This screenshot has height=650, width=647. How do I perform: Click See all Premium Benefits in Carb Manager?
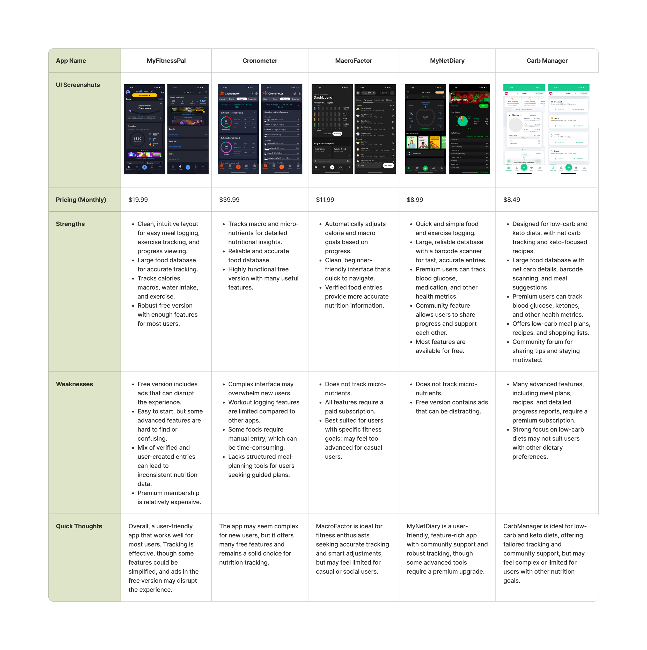tap(524, 109)
